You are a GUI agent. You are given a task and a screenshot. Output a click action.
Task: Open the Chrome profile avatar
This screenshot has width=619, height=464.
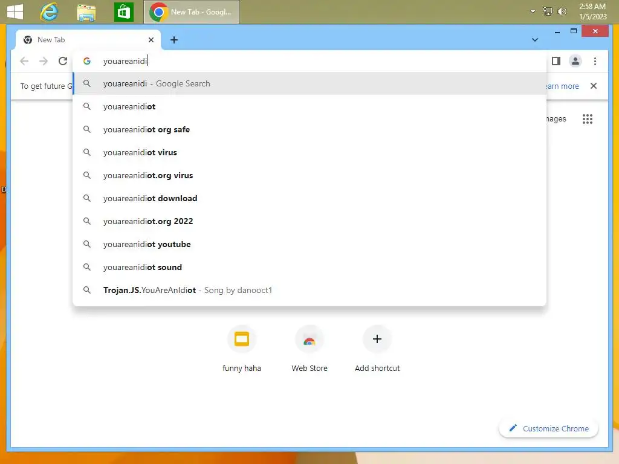[575, 61]
